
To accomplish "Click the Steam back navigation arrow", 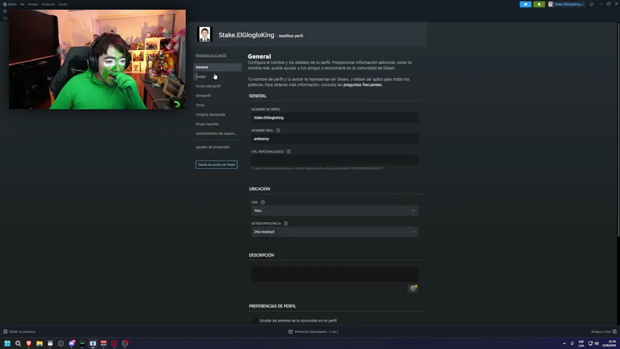I will [5, 11].
